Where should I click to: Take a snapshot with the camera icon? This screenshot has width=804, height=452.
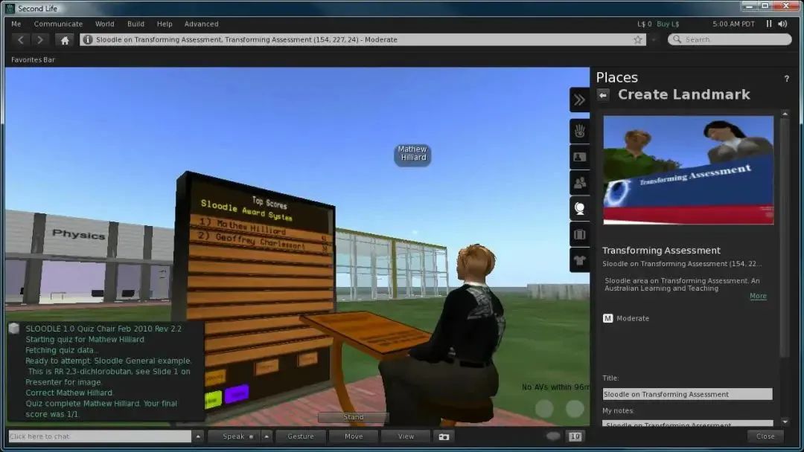[x=444, y=436]
